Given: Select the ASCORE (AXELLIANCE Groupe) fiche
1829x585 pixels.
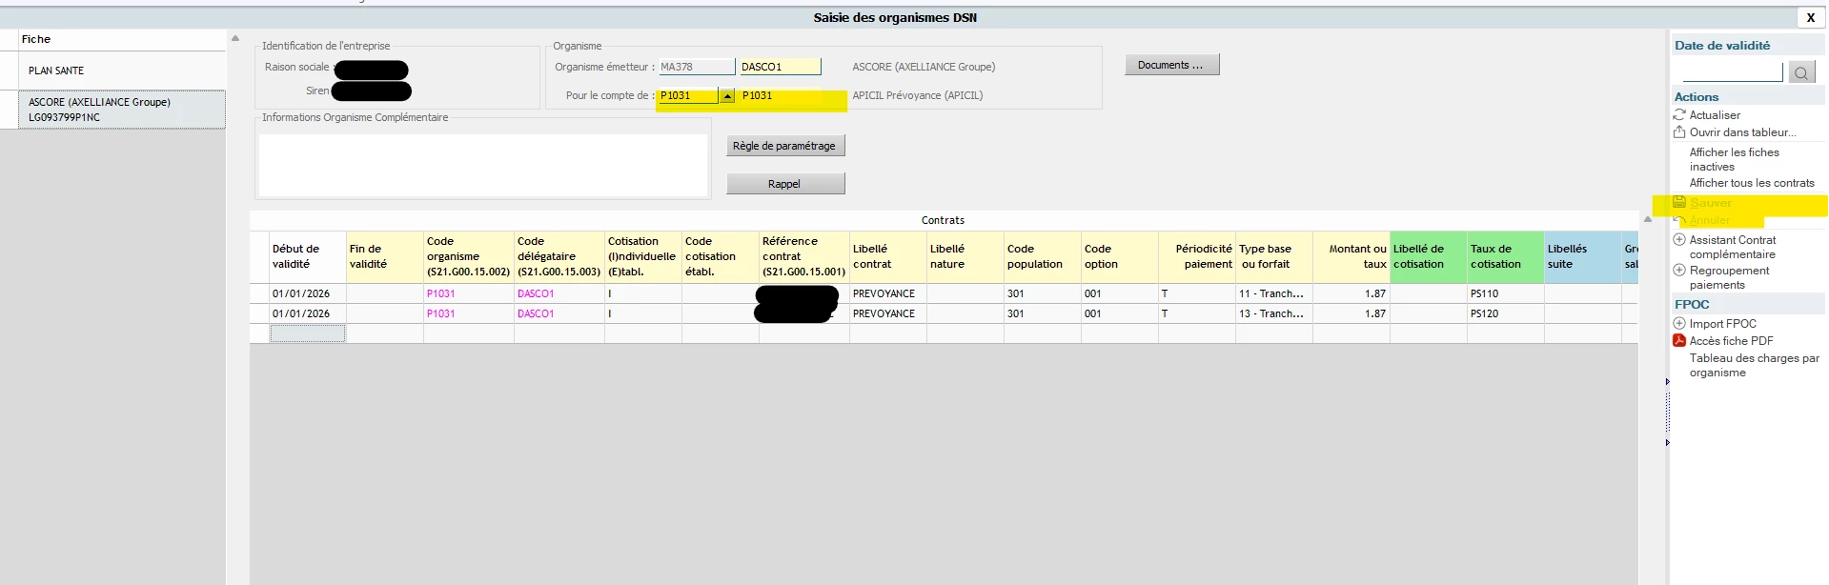Looking at the screenshot, I should pos(122,110).
